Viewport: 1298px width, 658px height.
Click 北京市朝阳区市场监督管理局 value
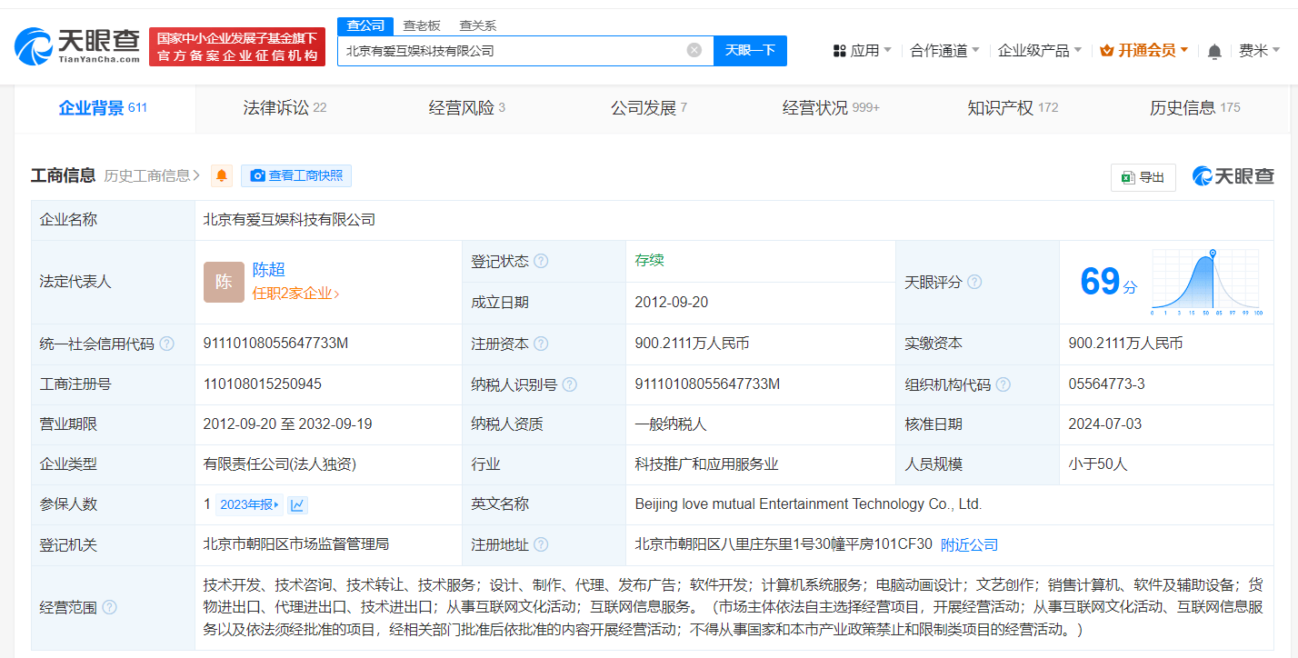[296, 544]
